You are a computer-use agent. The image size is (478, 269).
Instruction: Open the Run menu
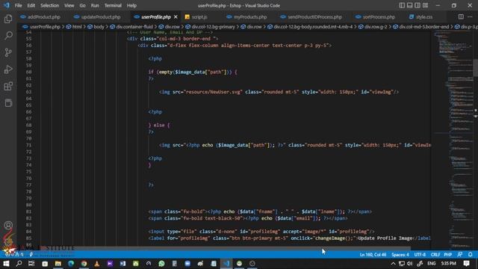[x=95, y=5]
